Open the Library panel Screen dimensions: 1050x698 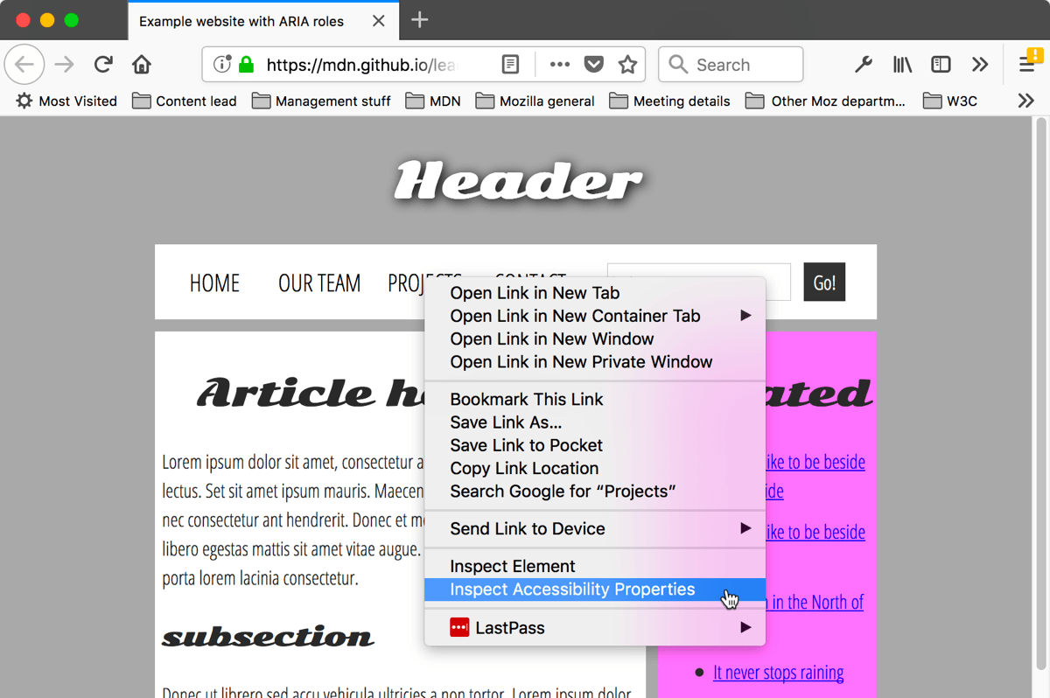click(x=902, y=64)
